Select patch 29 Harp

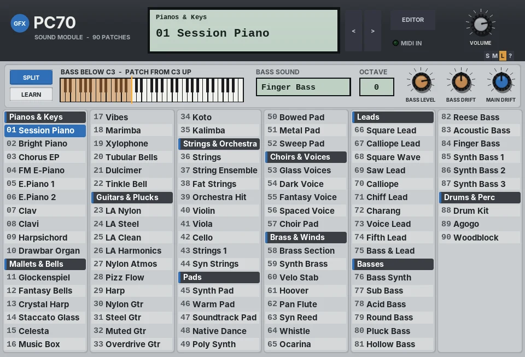pos(132,291)
